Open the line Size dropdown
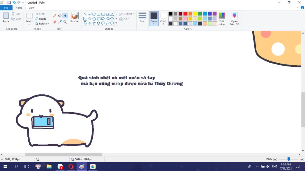The image size is (305, 171). 142,19
